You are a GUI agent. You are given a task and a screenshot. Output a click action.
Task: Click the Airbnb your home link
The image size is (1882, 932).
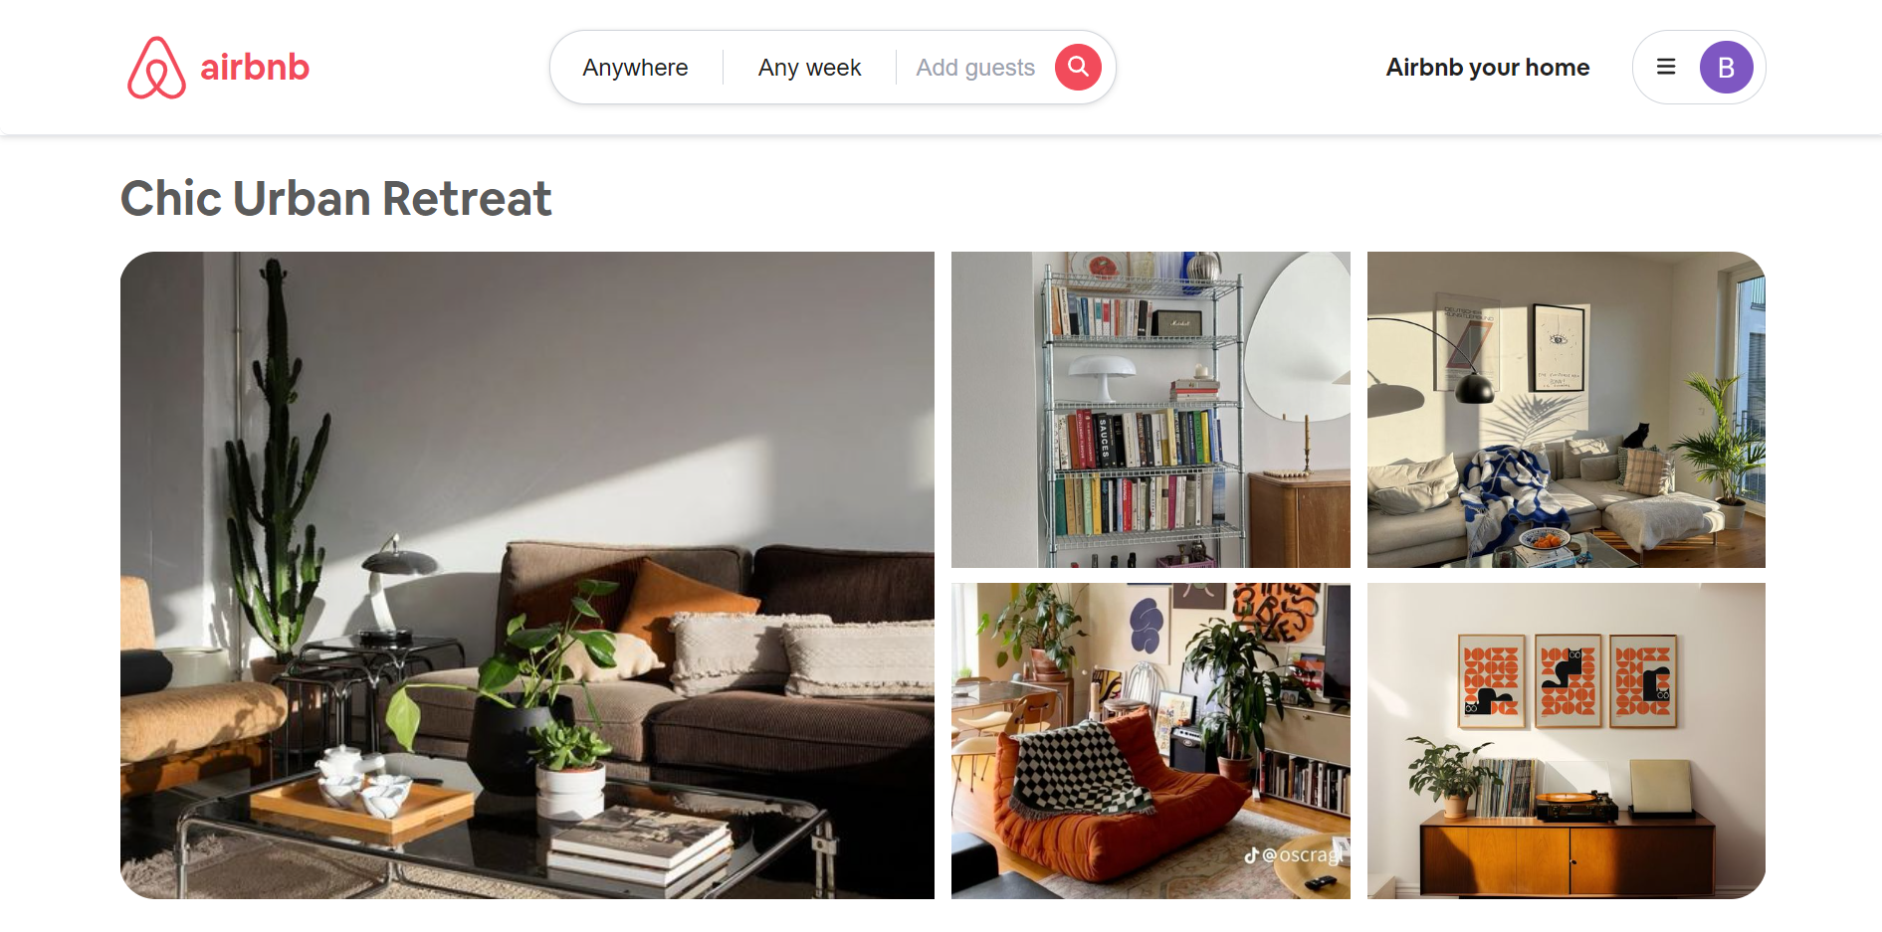pos(1488,68)
